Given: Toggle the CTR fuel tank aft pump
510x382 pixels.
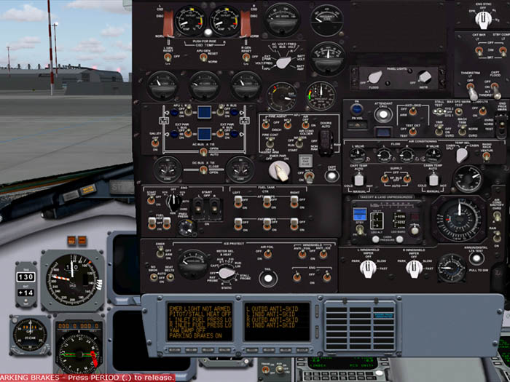Looking at the screenshot, I should [267, 202].
